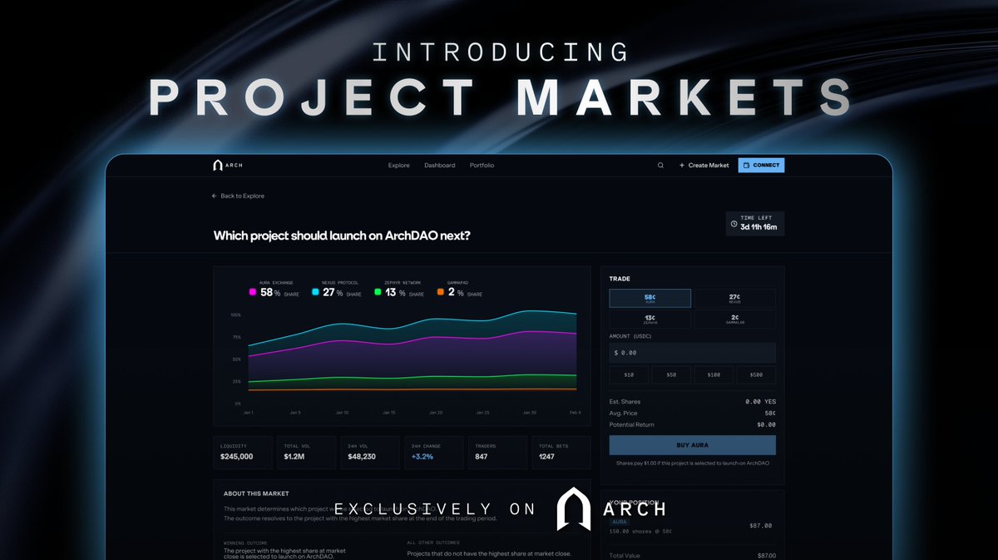Click the green Zephyr Network legend marker
The image size is (998, 560).
point(378,293)
